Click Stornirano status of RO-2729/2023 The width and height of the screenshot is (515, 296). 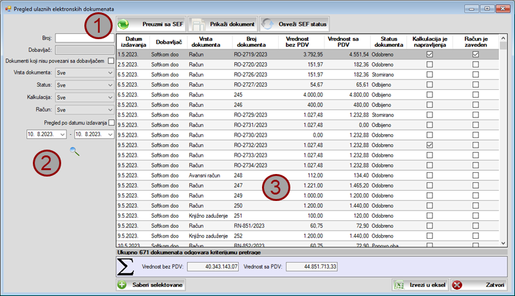(x=382, y=115)
